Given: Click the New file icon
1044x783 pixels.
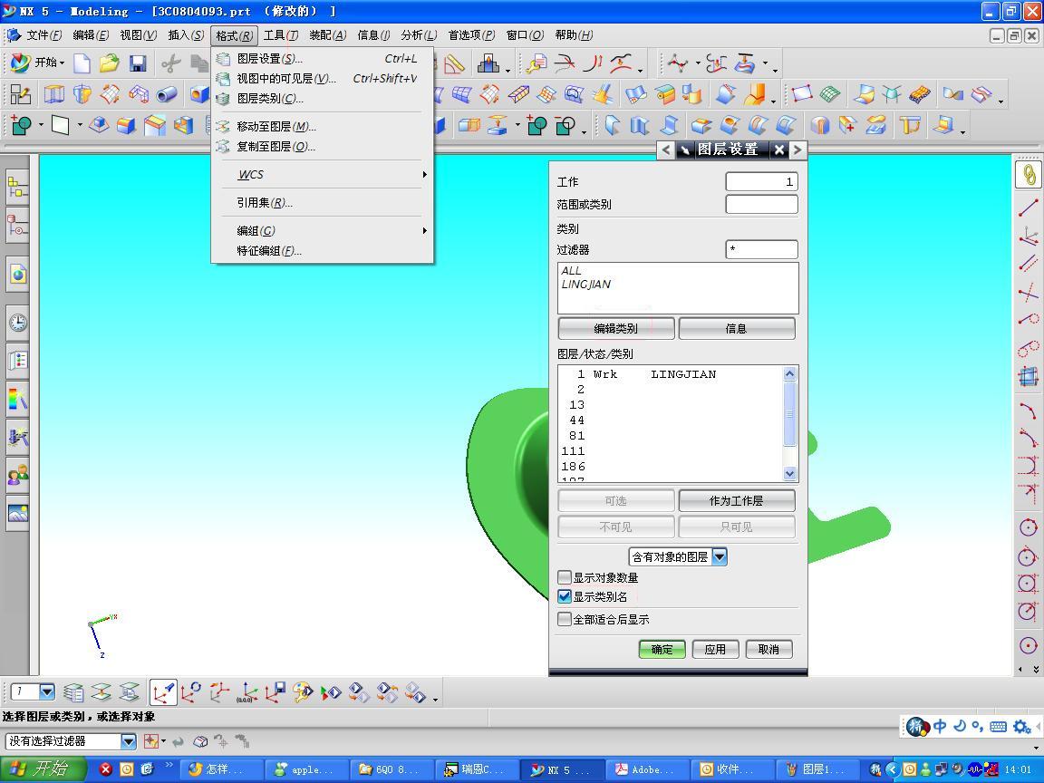Looking at the screenshot, I should coord(82,63).
